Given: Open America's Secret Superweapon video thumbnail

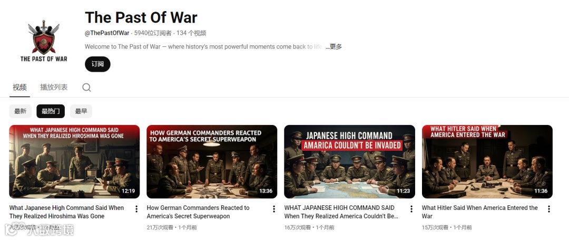Looking at the screenshot, I should (212, 161).
